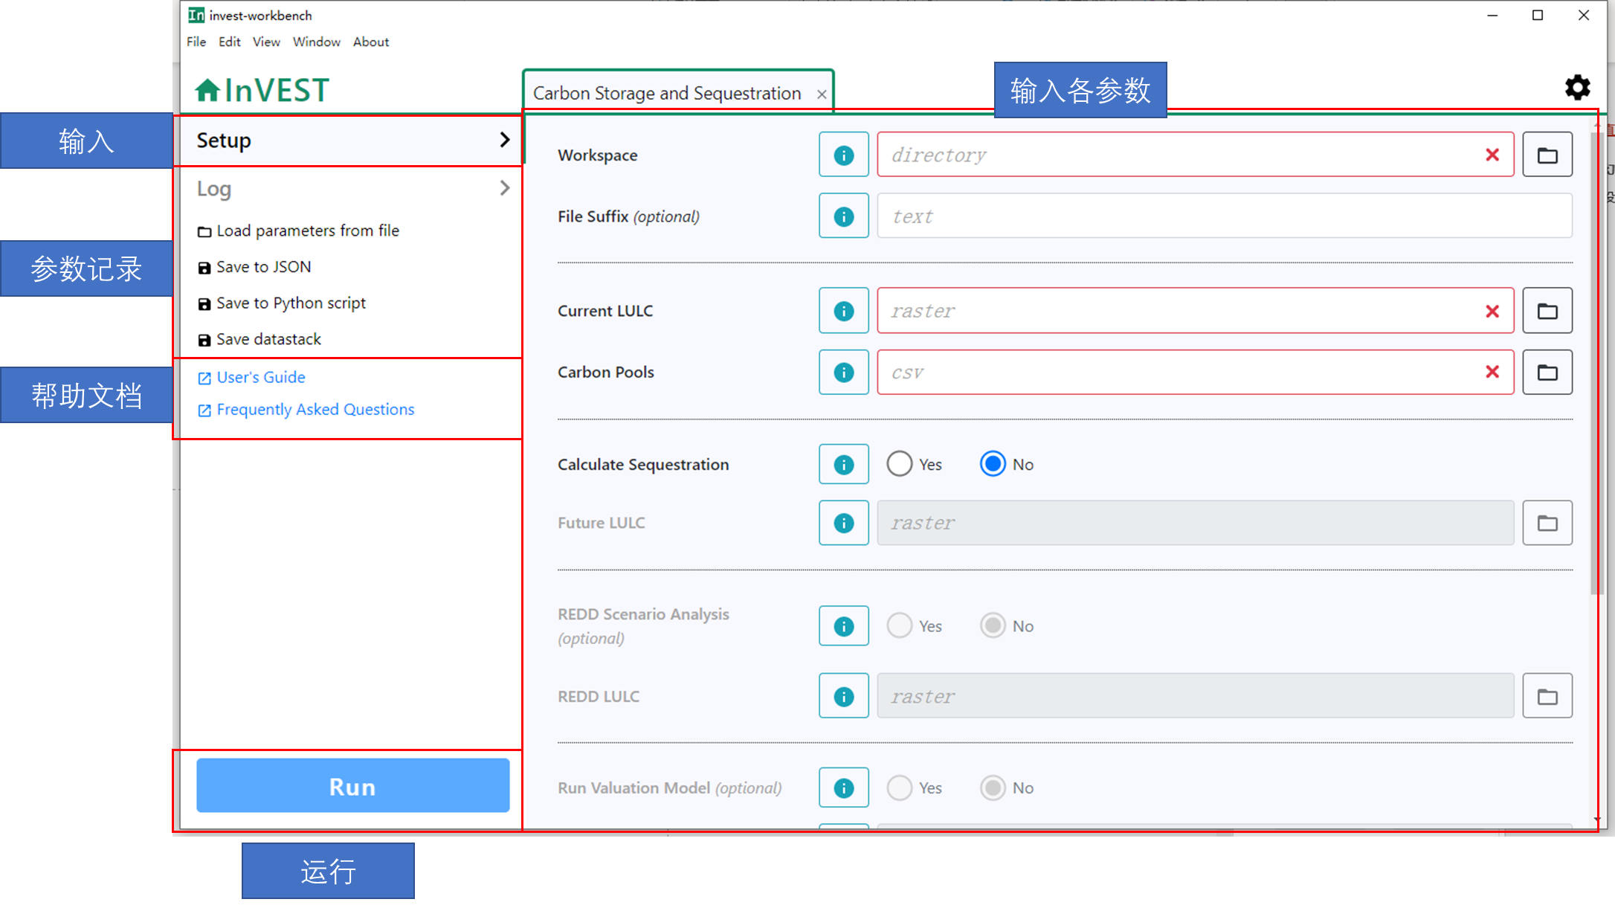The height and width of the screenshot is (905, 1615).
Task: Click the InVEST home icon
Action: point(207,90)
